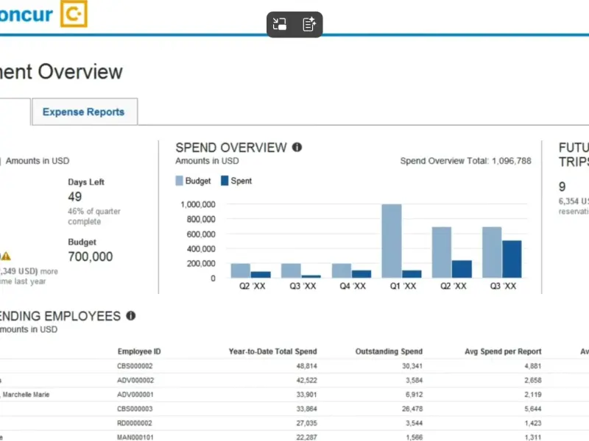Screen dimensions: 589x441
Task: Click the AI notes sparkle document icon
Action: click(309, 24)
